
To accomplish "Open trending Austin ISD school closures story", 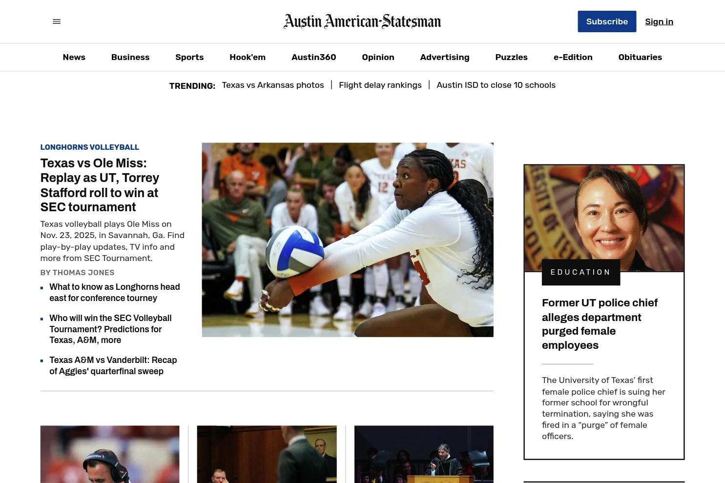I will [496, 85].
